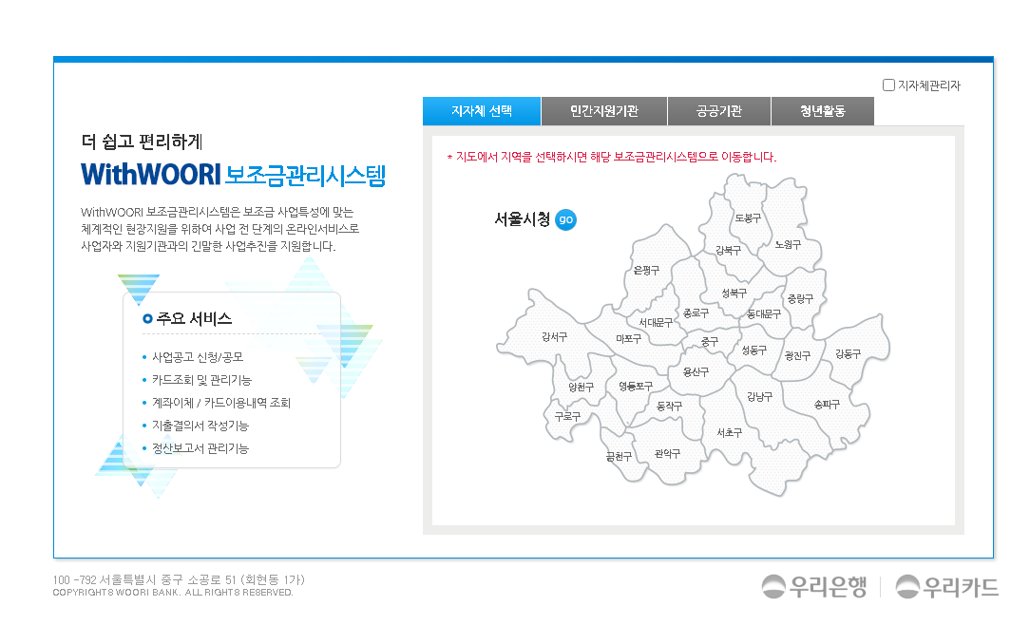
Task: Choose 양천구 on the Seoul map
Action: (x=581, y=388)
